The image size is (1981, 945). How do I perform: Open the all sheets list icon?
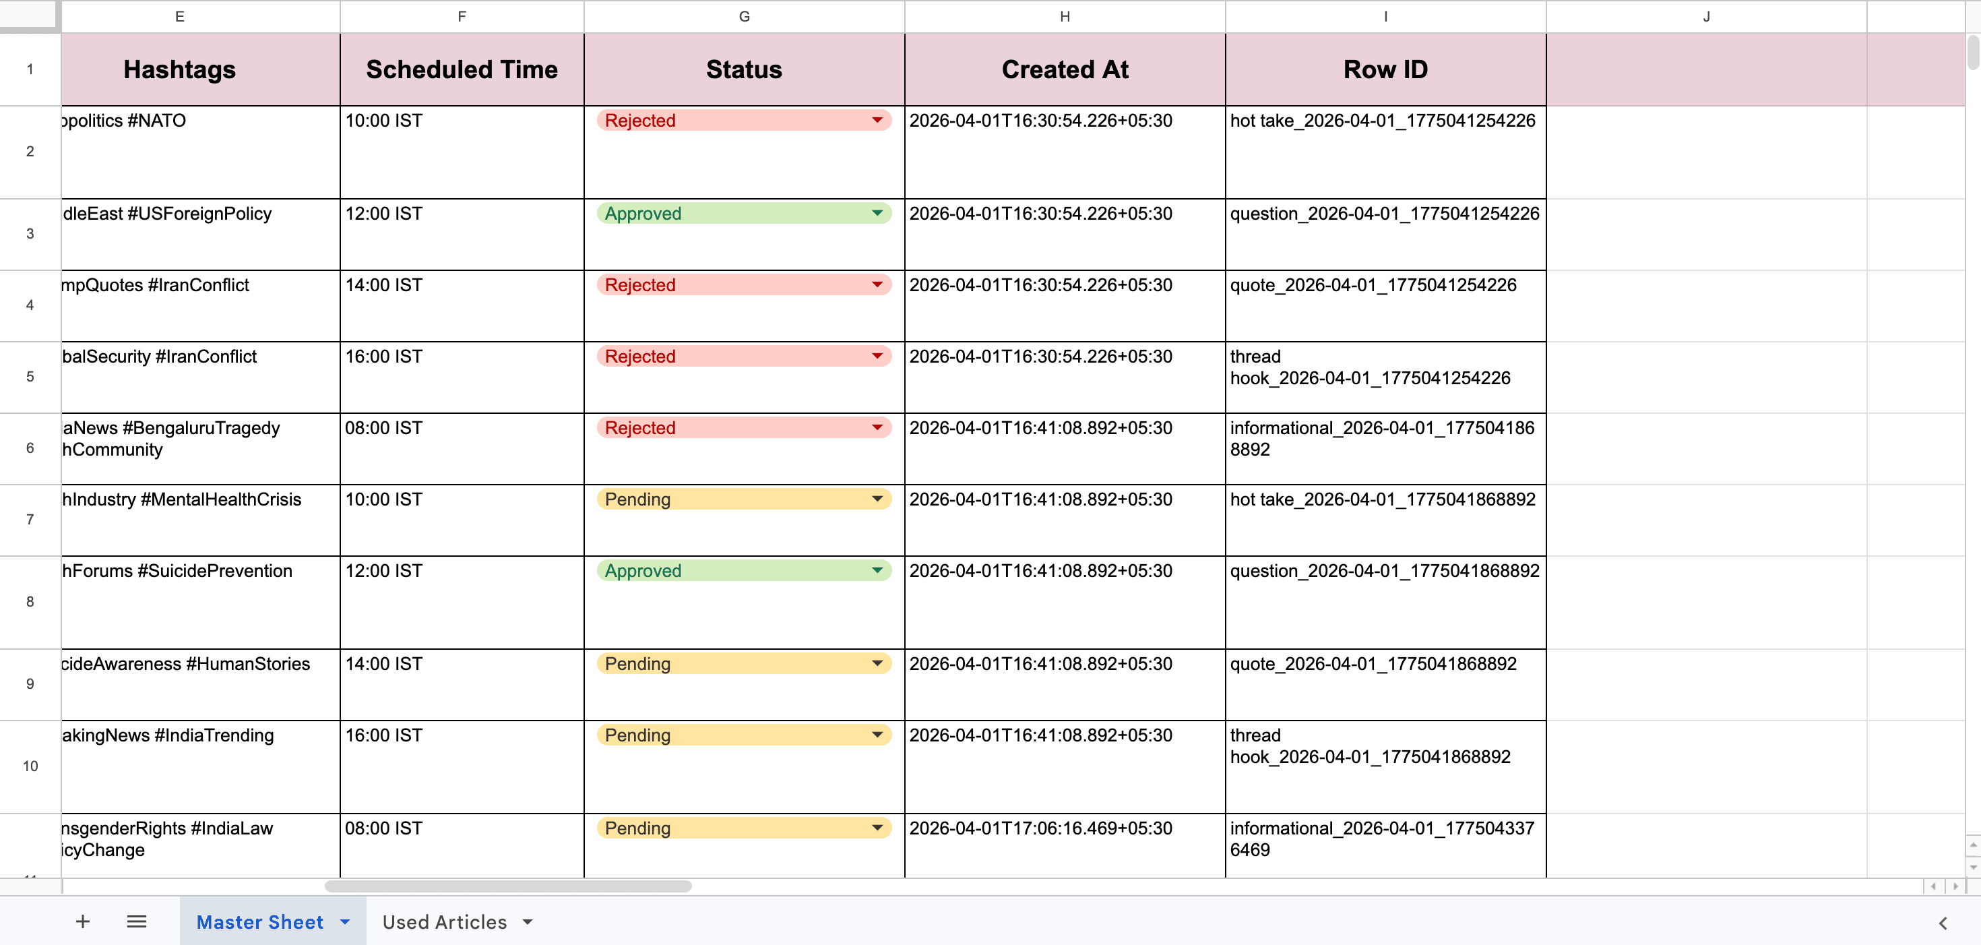pyautogui.click(x=137, y=921)
